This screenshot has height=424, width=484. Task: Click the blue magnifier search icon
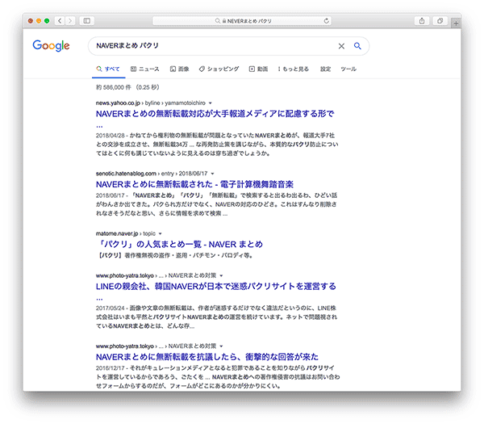[x=357, y=47]
